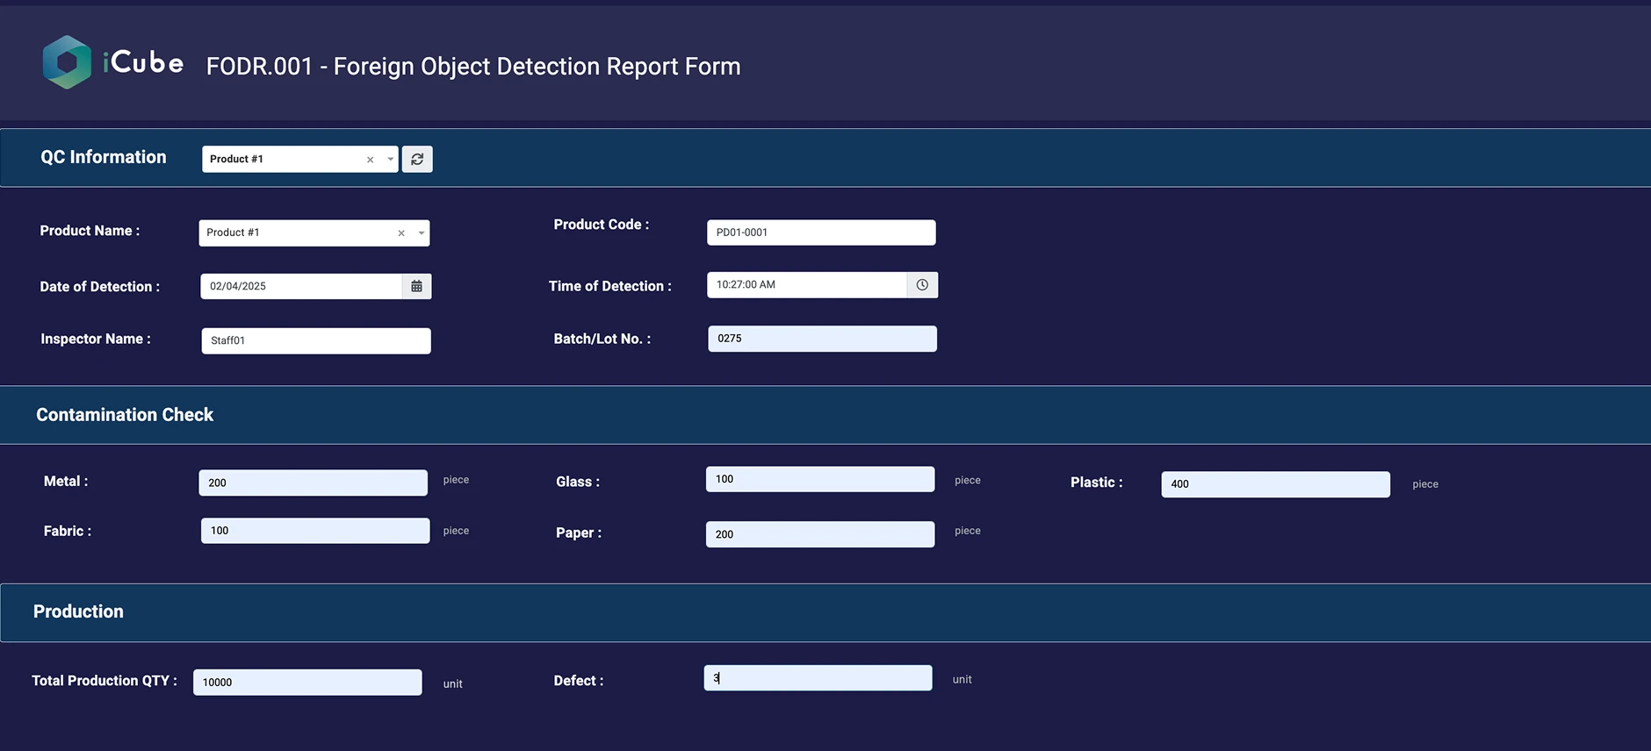This screenshot has width=1651, height=751.
Task: Click the iCube hexagon logo
Action: click(x=67, y=62)
